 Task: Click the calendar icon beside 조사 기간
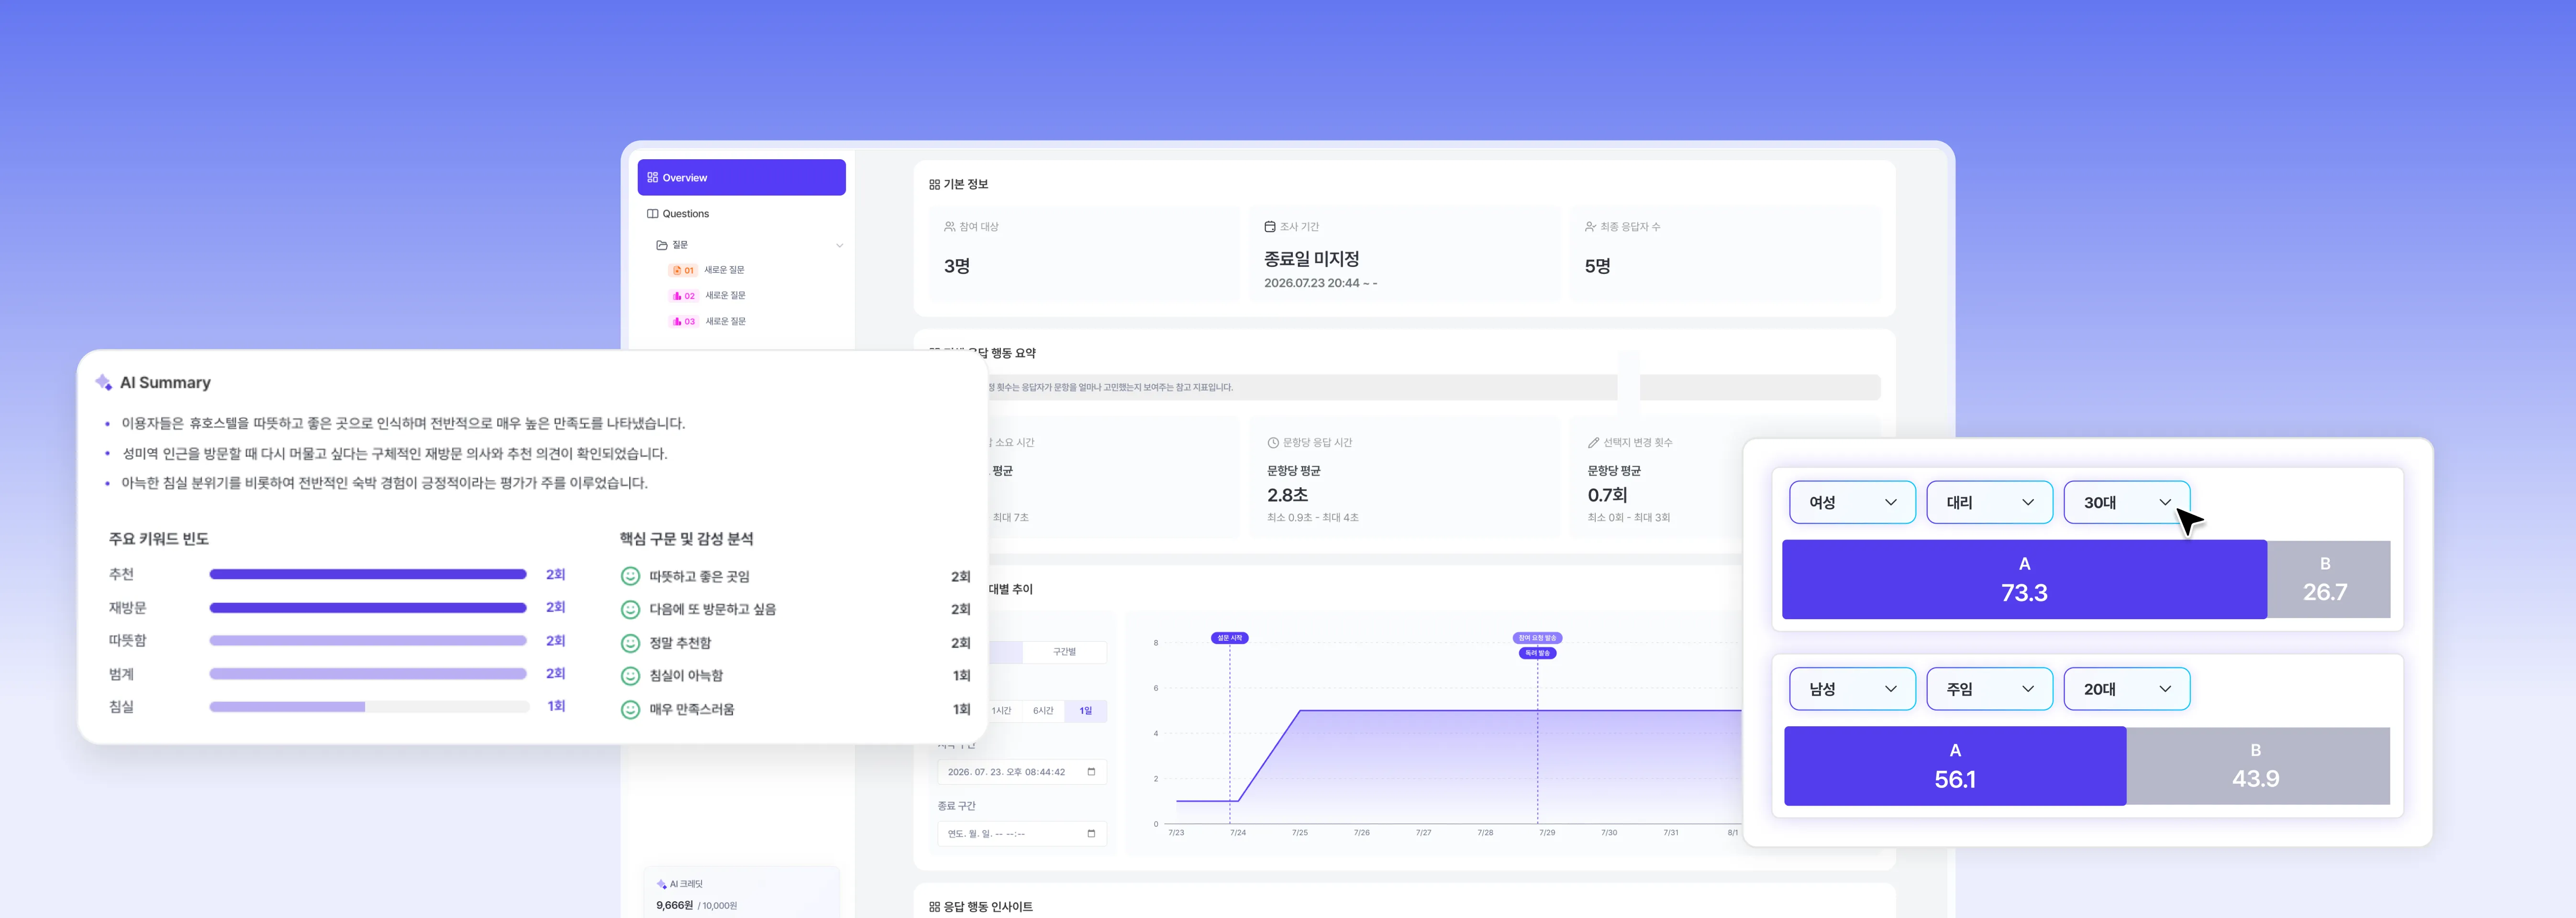coord(1269,227)
